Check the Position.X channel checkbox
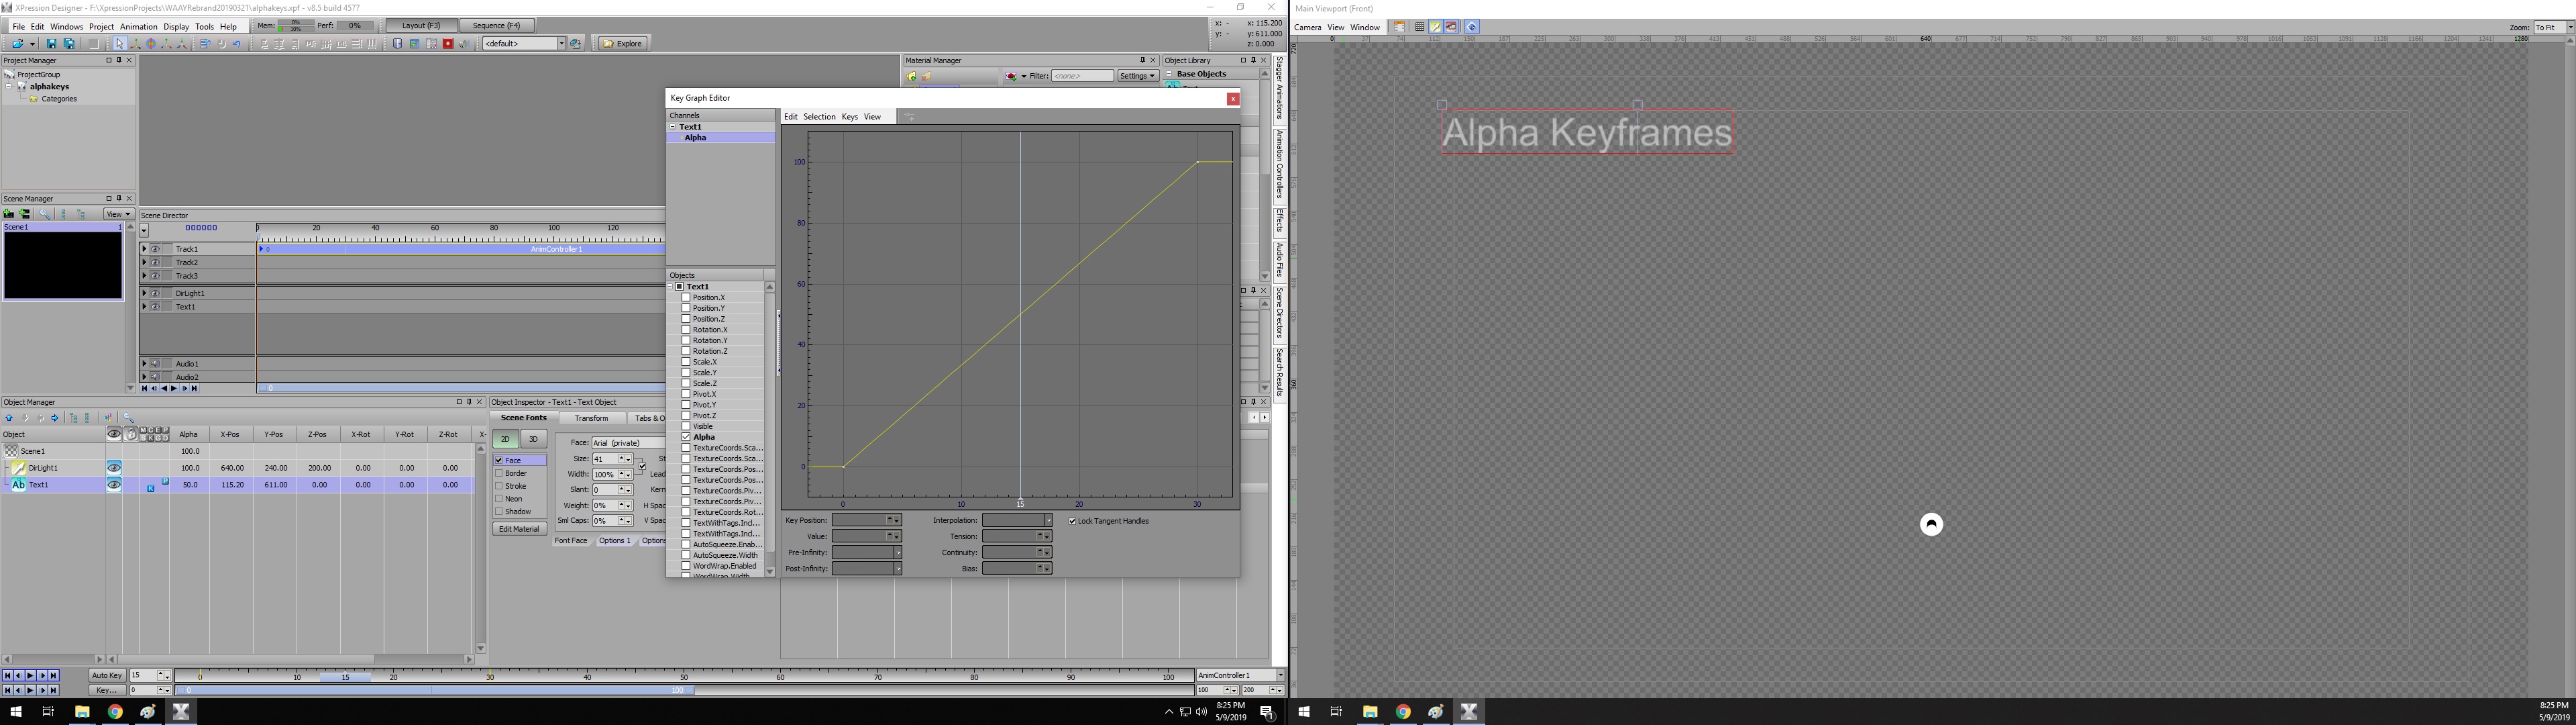The height and width of the screenshot is (725, 2576). tap(686, 297)
